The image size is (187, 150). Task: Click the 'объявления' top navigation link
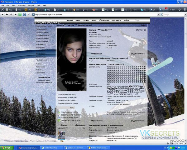point(104,20)
